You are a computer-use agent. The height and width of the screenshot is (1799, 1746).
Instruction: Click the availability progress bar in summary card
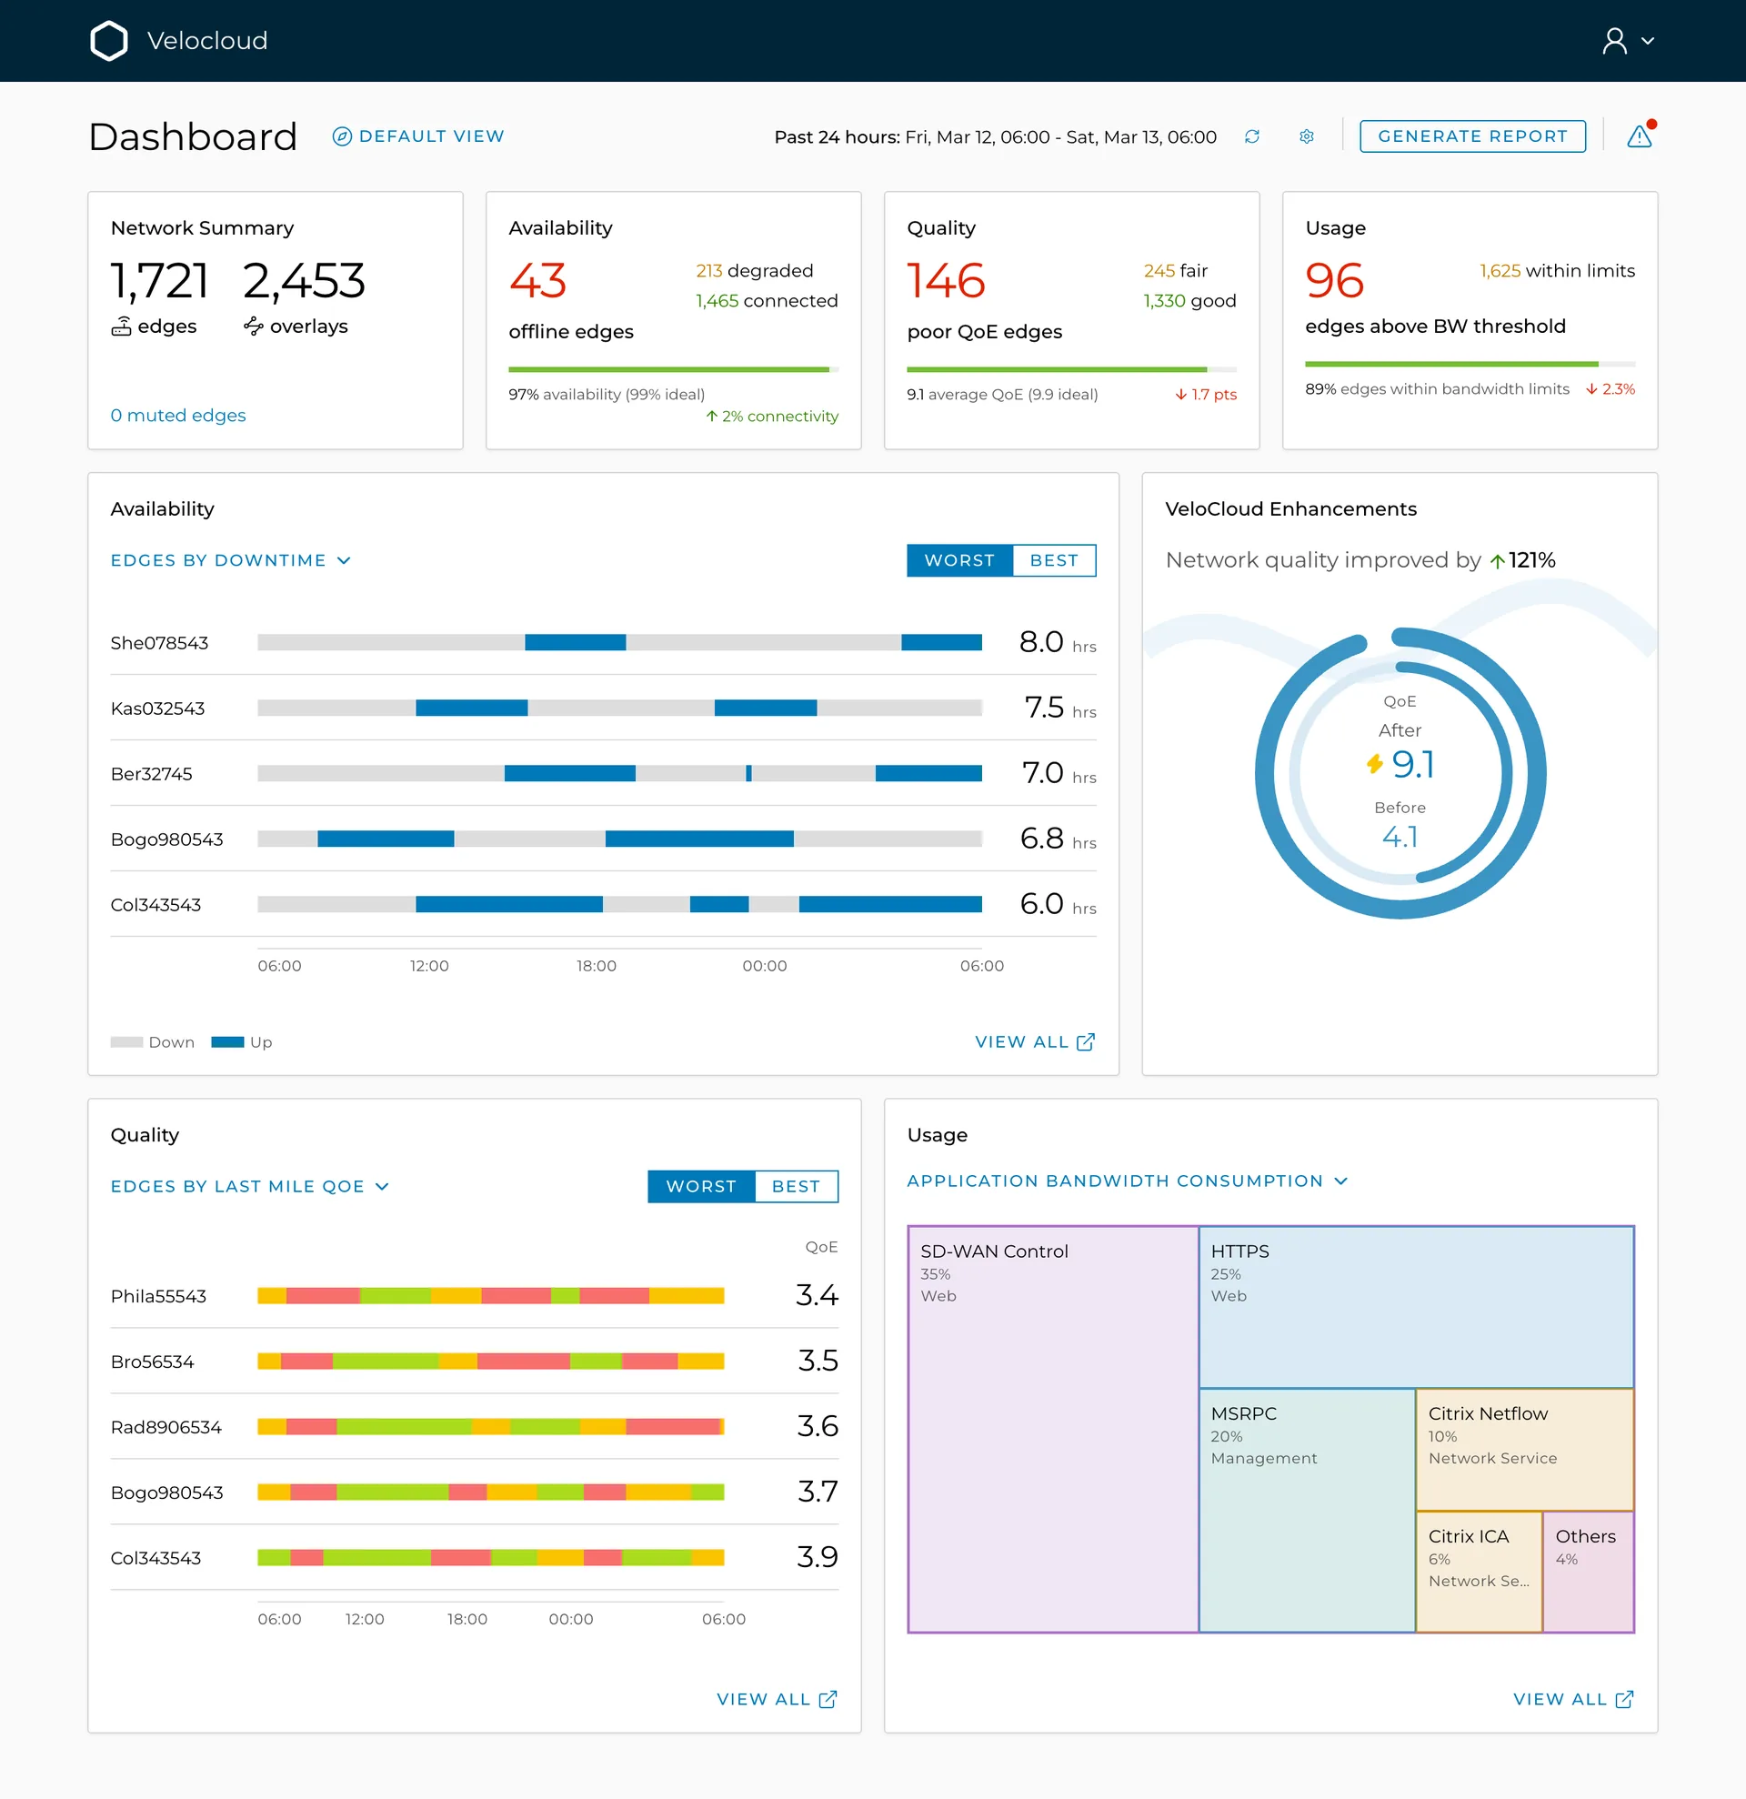pos(673,370)
